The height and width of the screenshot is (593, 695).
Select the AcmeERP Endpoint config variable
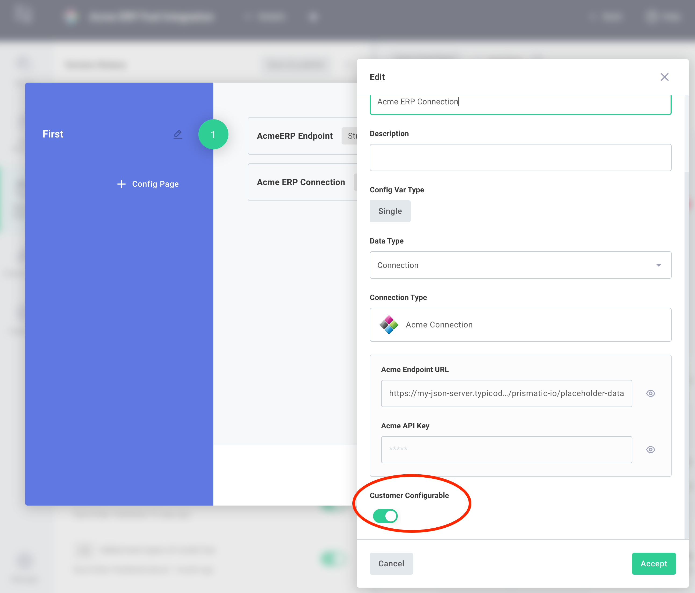tap(295, 136)
